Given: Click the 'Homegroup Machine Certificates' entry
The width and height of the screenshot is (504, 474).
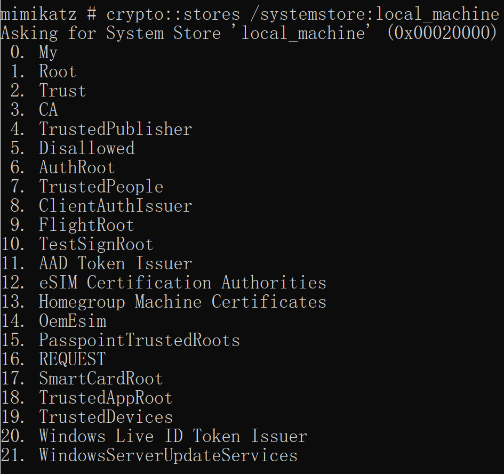Looking at the screenshot, I should coord(182,302).
